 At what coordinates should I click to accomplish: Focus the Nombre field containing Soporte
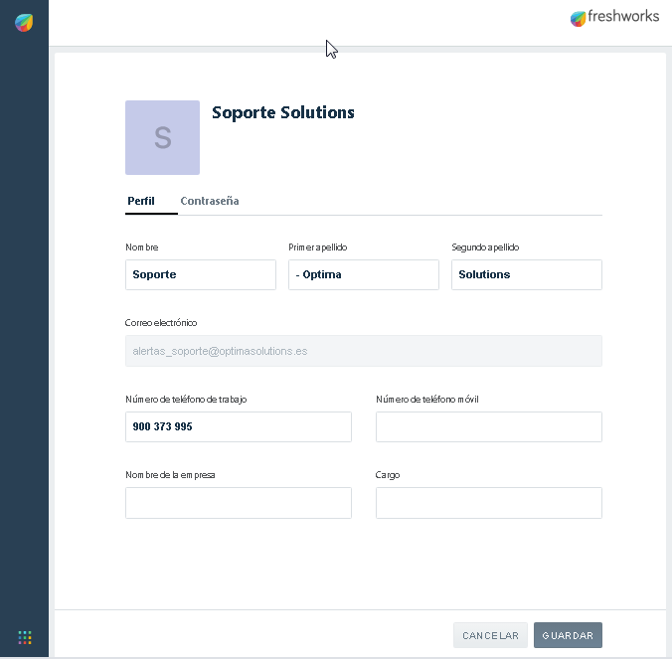tap(200, 275)
